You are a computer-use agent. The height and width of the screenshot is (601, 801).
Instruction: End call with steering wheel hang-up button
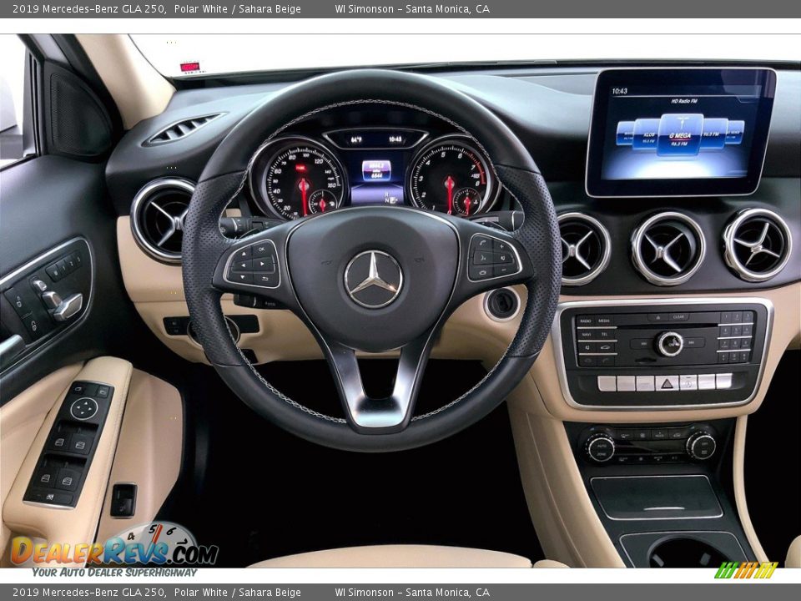click(483, 273)
